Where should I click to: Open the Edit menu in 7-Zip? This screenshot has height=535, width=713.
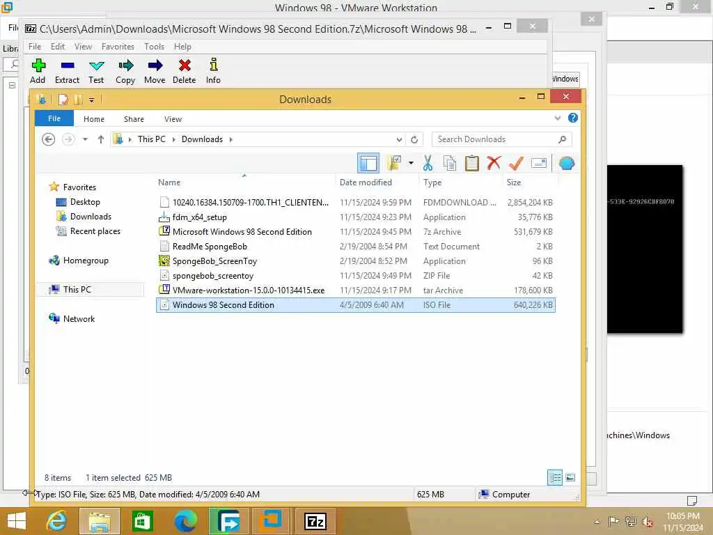pos(58,47)
